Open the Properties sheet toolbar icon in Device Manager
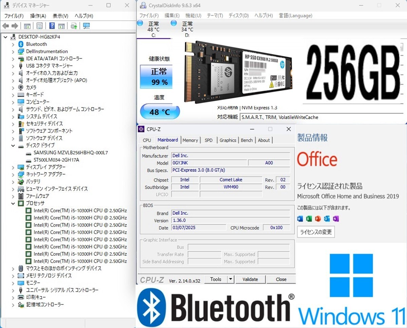Image resolution: width=407 pixels, height=328 pixels. 39,26
